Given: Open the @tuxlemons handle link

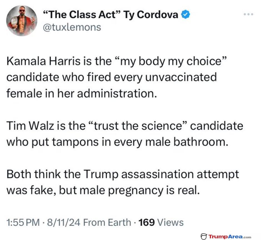Looking at the screenshot, I should (x=72, y=27).
